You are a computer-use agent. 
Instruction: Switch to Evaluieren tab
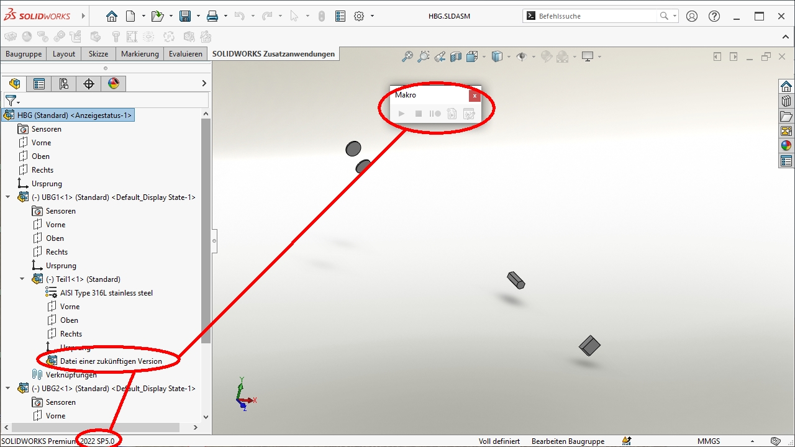pos(186,54)
